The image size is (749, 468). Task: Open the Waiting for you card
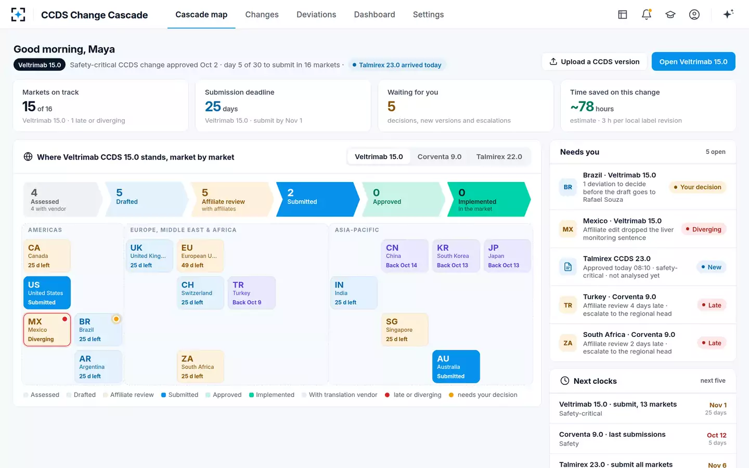466,106
